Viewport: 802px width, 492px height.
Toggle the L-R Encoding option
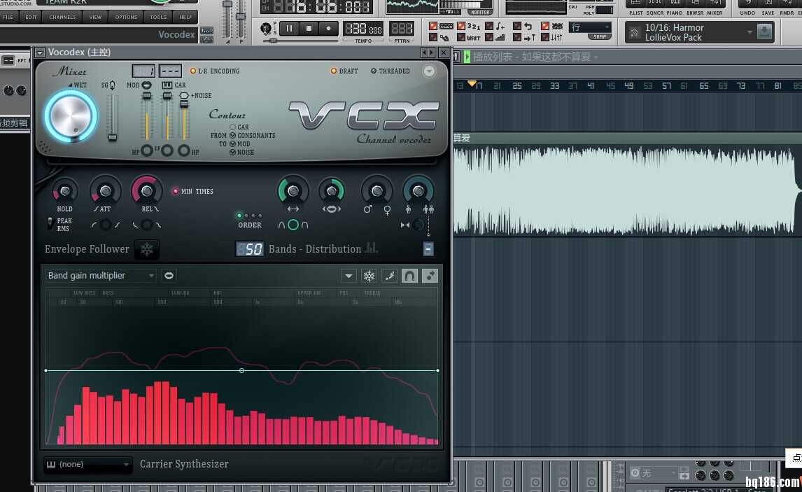click(x=193, y=71)
